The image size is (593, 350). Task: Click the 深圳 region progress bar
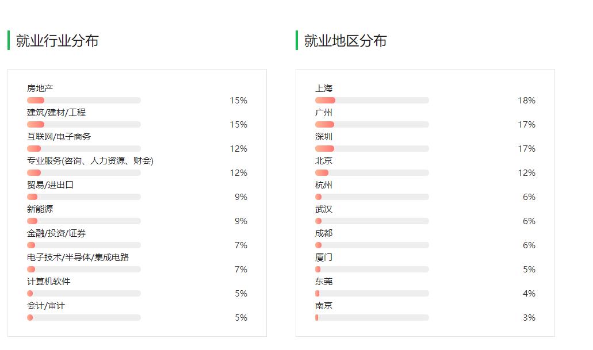[372, 149]
